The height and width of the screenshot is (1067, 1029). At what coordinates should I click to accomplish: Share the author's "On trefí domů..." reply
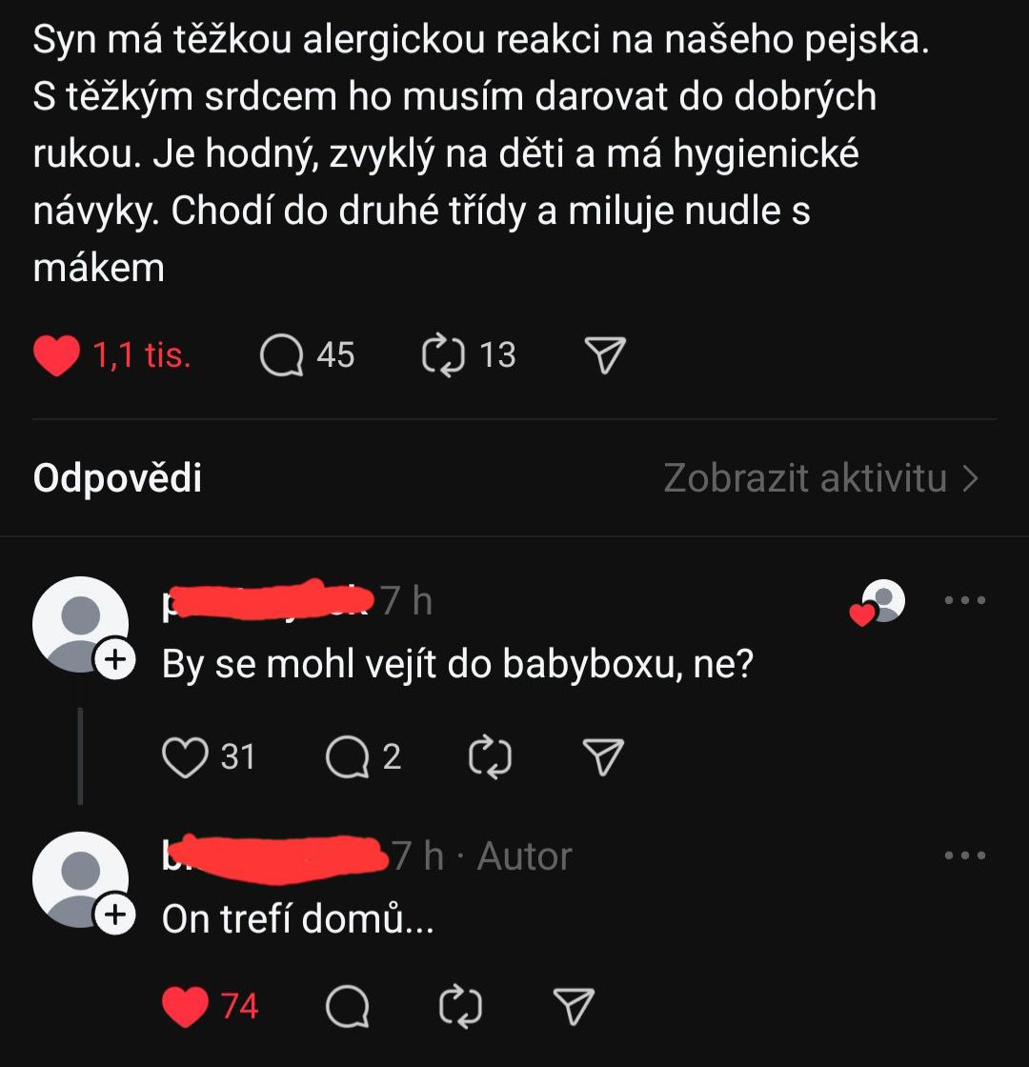[x=574, y=1007]
